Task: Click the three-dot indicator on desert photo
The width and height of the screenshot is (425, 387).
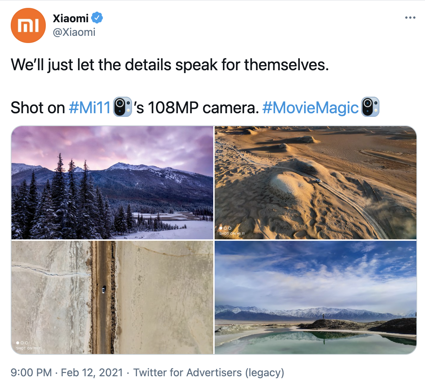Action: click(225, 228)
